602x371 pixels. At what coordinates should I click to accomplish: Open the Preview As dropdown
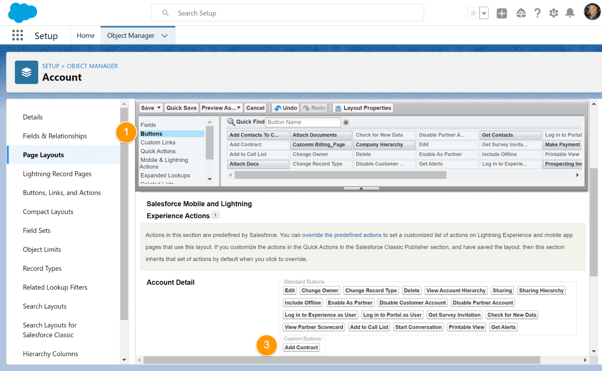(x=221, y=108)
